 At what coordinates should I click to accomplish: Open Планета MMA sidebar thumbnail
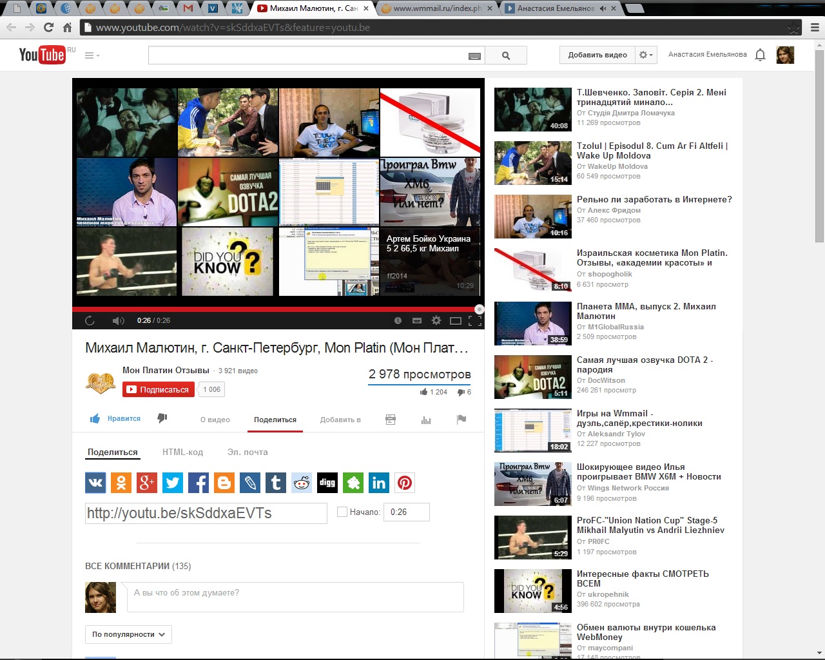[x=532, y=324]
